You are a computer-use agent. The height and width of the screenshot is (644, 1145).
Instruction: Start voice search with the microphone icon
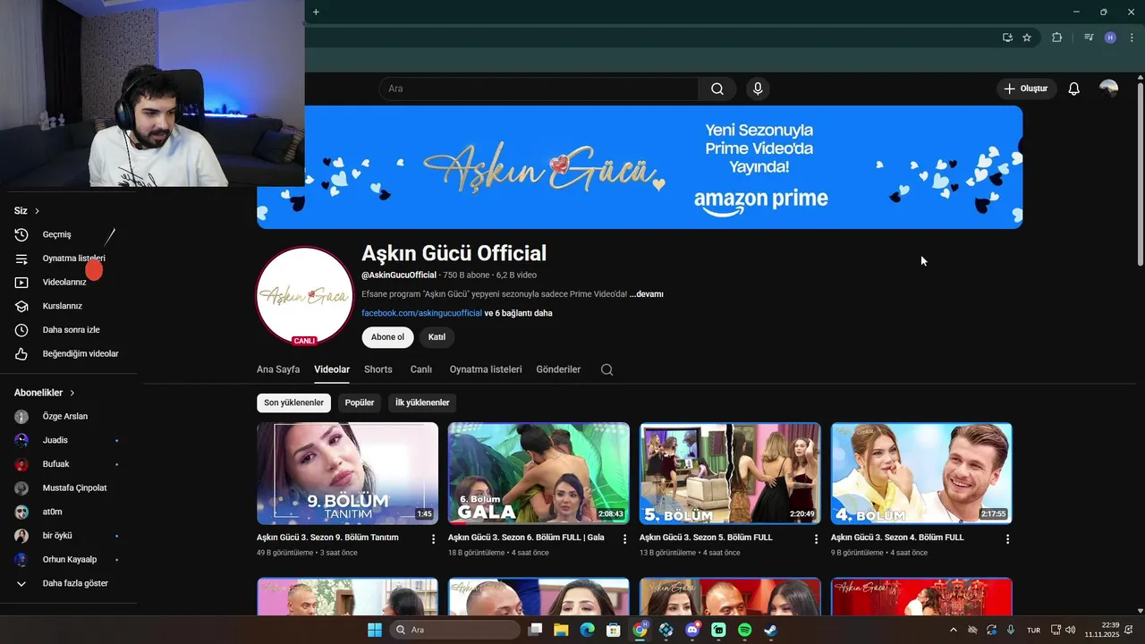pyautogui.click(x=758, y=89)
